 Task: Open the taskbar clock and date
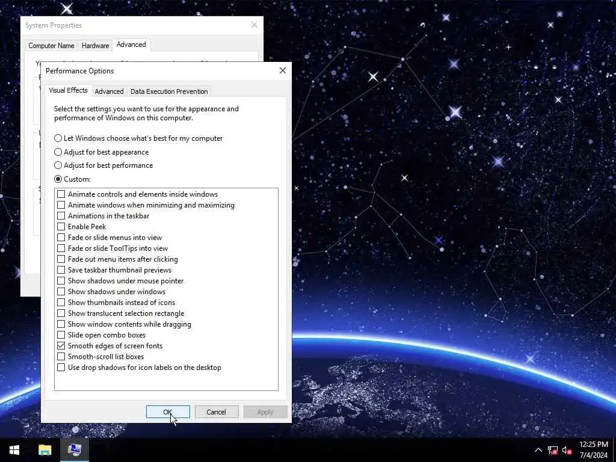[x=594, y=450]
